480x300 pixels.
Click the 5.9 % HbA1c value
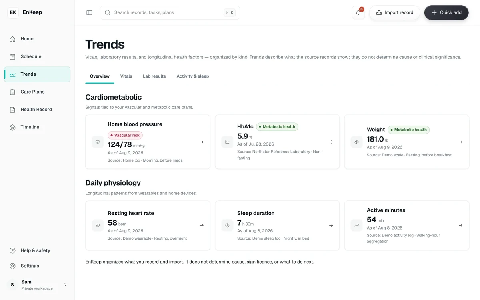[x=245, y=136]
